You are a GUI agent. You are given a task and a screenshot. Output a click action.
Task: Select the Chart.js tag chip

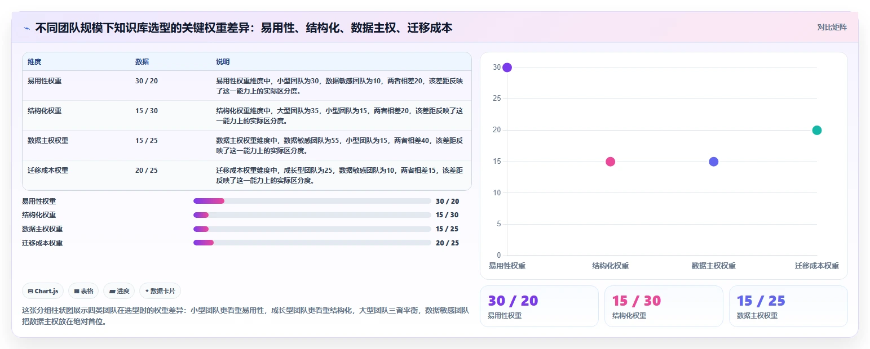[43, 291]
